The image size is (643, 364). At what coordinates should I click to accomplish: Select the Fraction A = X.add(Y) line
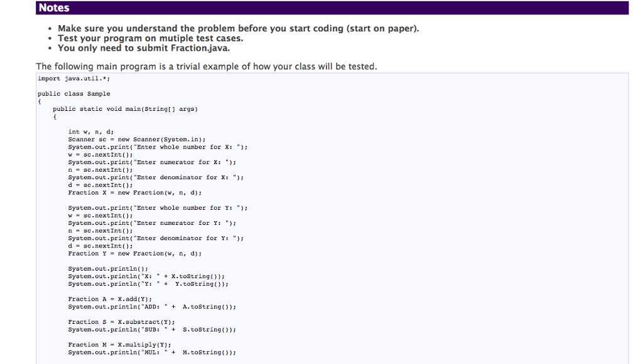coord(111,299)
